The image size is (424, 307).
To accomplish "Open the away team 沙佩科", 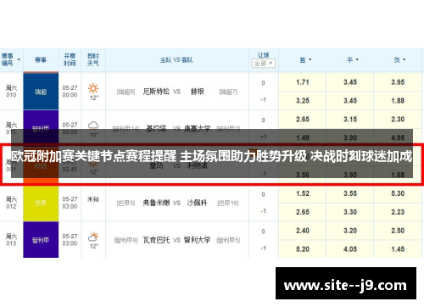I will (x=197, y=203).
